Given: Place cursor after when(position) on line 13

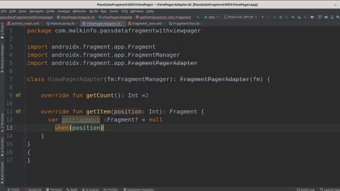Looking at the screenshot, I should pos(104,128).
